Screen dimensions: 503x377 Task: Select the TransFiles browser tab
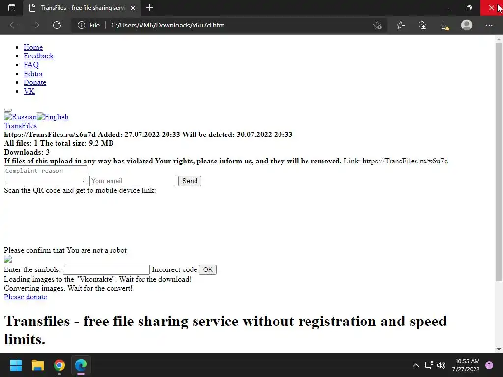(x=82, y=8)
